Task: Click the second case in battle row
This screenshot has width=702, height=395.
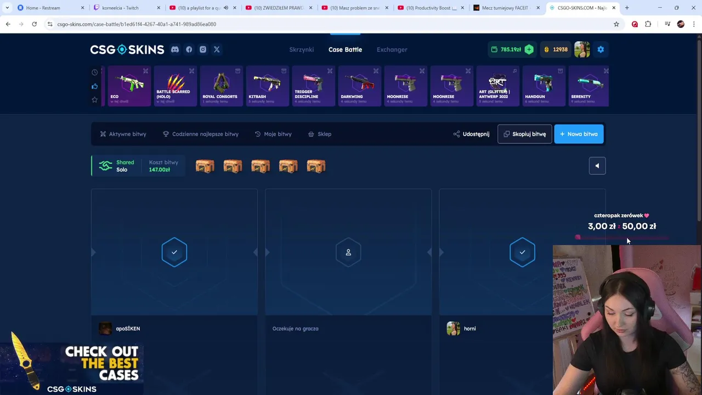Action: click(233, 166)
